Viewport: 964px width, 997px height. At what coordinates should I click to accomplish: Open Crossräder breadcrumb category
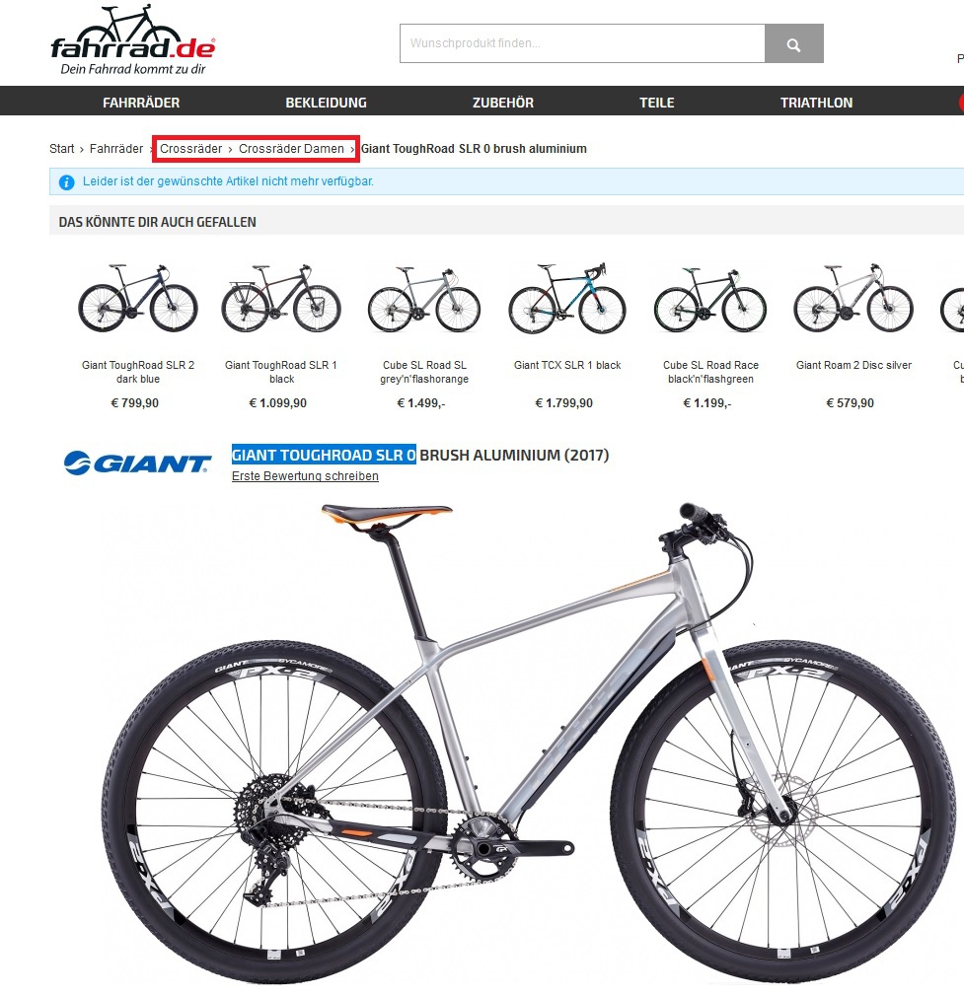pos(190,149)
